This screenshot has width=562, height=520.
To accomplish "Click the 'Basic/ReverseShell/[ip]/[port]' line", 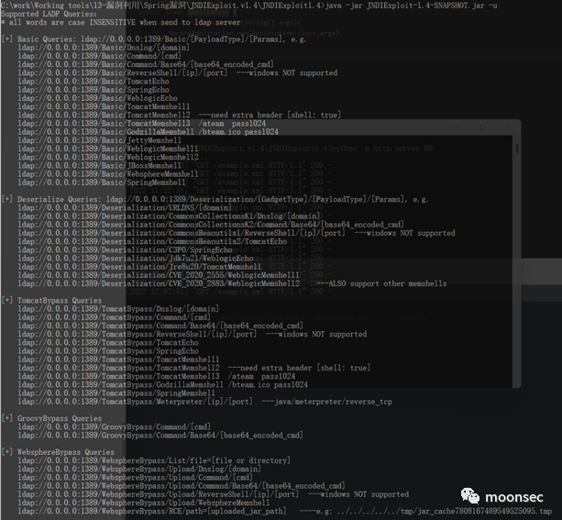I will pos(178,72).
